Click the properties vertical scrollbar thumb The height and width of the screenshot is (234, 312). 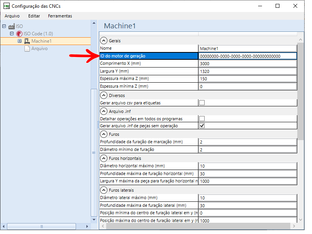300,91
